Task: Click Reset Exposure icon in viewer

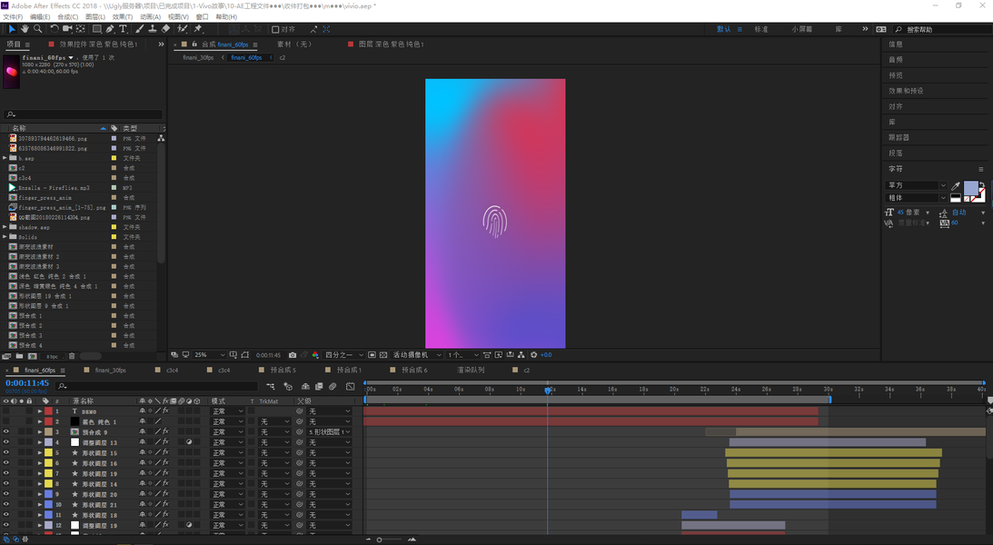Action: point(534,355)
